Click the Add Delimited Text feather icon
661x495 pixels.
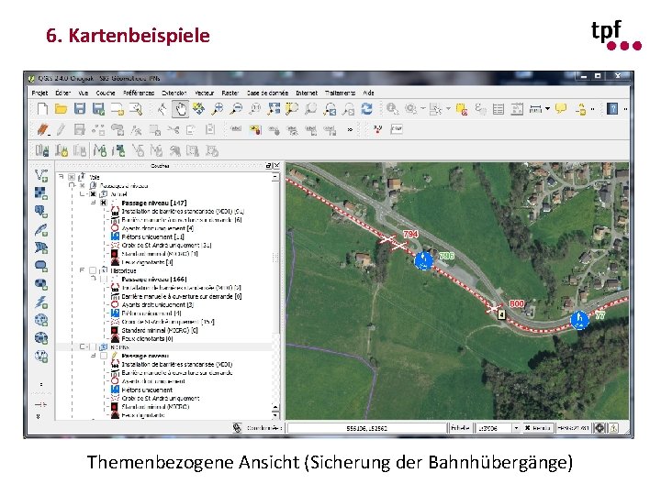pyautogui.click(x=41, y=230)
